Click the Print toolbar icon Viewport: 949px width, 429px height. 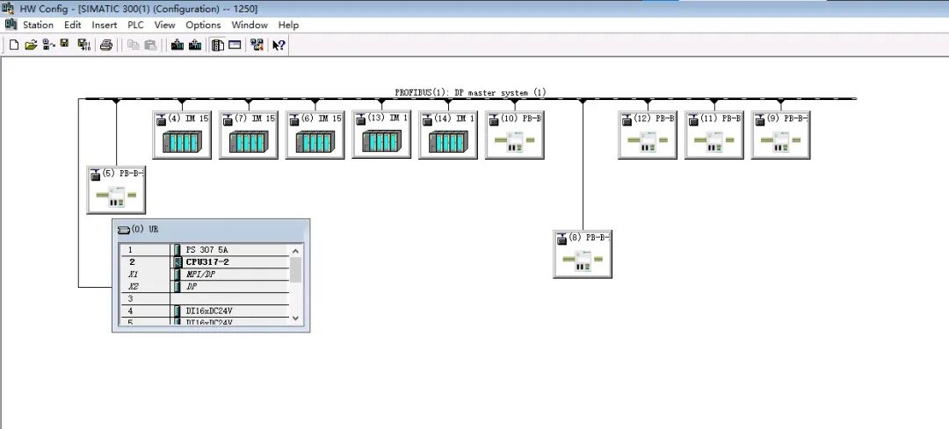click(106, 45)
